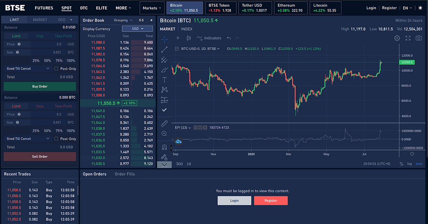Screen dimensions: 428x224
Task: Select Take Profit in sell form
Action: point(63,106)
